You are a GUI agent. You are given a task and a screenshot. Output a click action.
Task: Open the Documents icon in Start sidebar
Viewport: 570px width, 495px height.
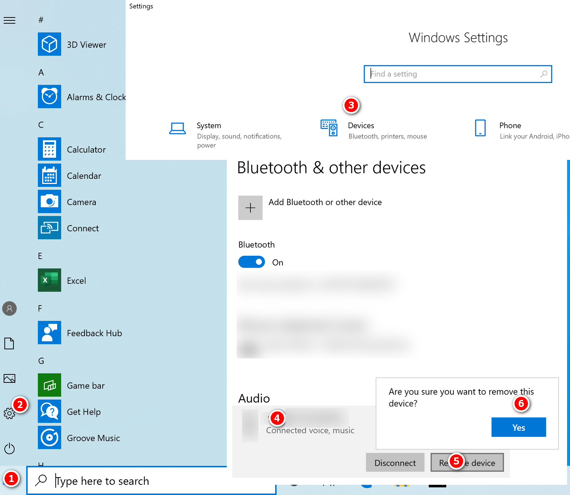coord(9,343)
